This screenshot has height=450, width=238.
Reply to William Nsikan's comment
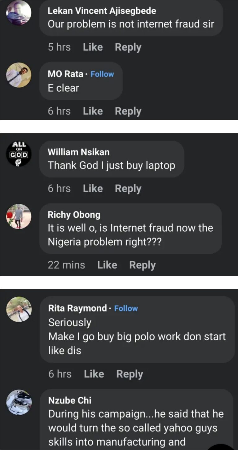[128, 189]
